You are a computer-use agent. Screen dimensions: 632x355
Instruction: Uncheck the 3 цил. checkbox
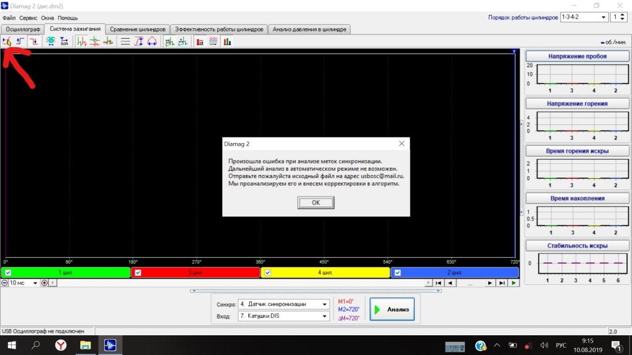pos(138,272)
